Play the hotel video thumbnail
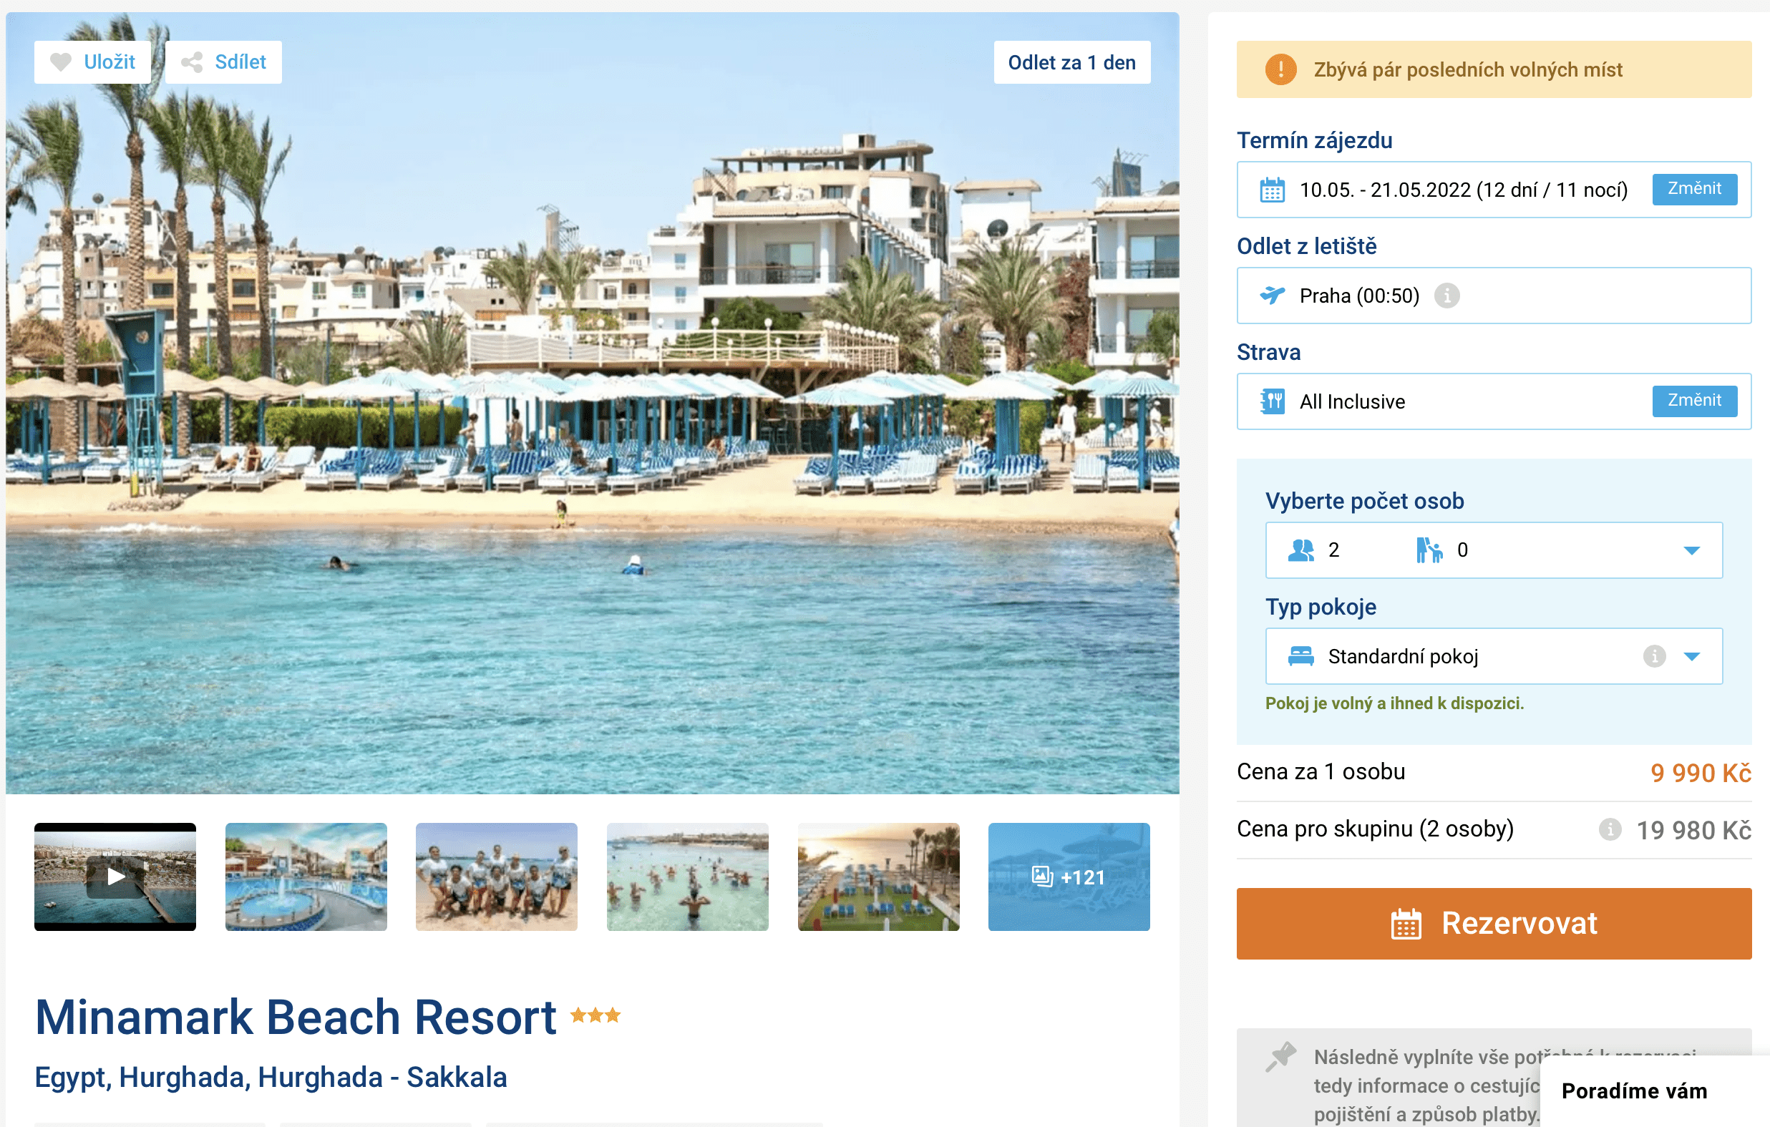1770x1127 pixels. [x=115, y=877]
